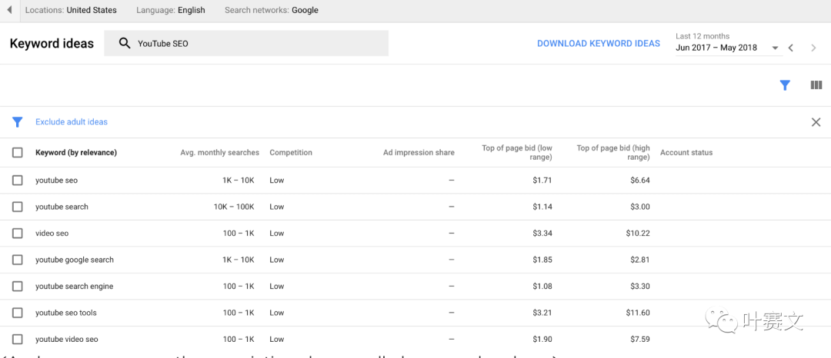Open the columns layout icon
This screenshot has width=831, height=358.
coord(816,85)
